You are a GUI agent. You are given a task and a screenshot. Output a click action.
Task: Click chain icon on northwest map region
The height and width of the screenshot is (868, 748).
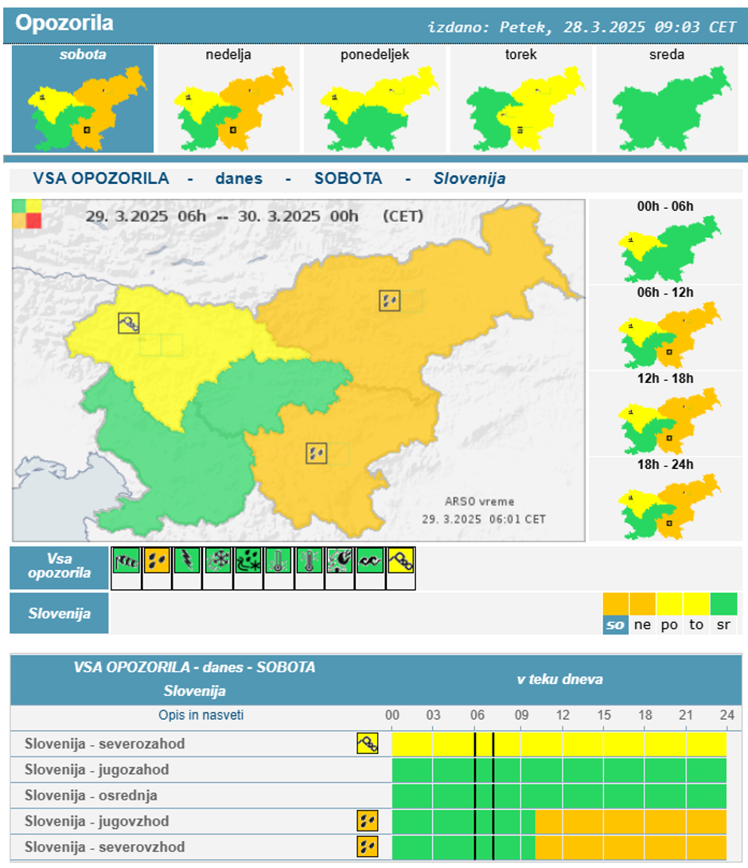[x=129, y=323]
